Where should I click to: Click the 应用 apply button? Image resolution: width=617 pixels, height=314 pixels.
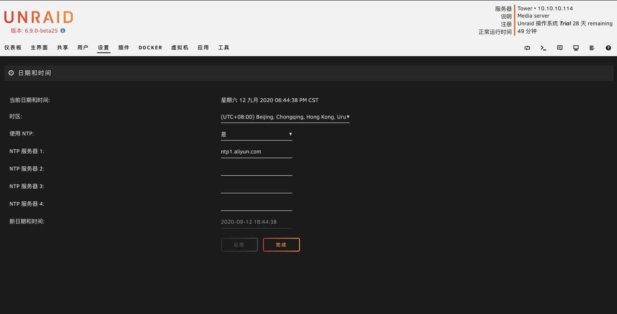click(239, 245)
